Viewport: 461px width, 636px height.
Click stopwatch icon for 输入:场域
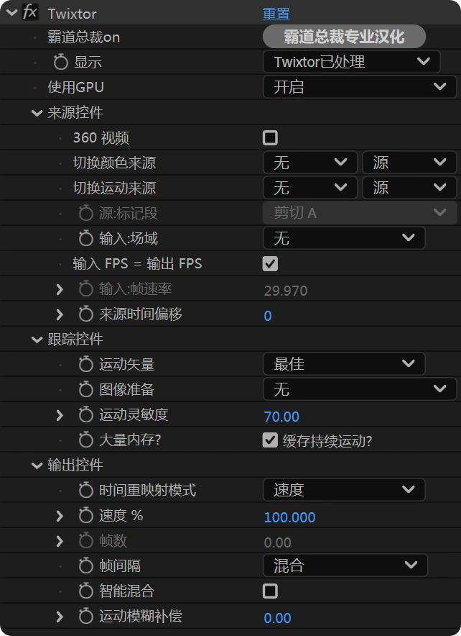[x=85, y=238]
